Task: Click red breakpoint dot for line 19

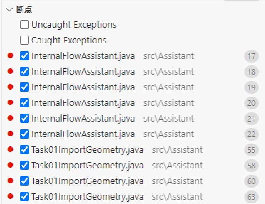Action: (10, 87)
